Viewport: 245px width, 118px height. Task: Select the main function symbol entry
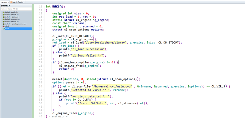18,29
